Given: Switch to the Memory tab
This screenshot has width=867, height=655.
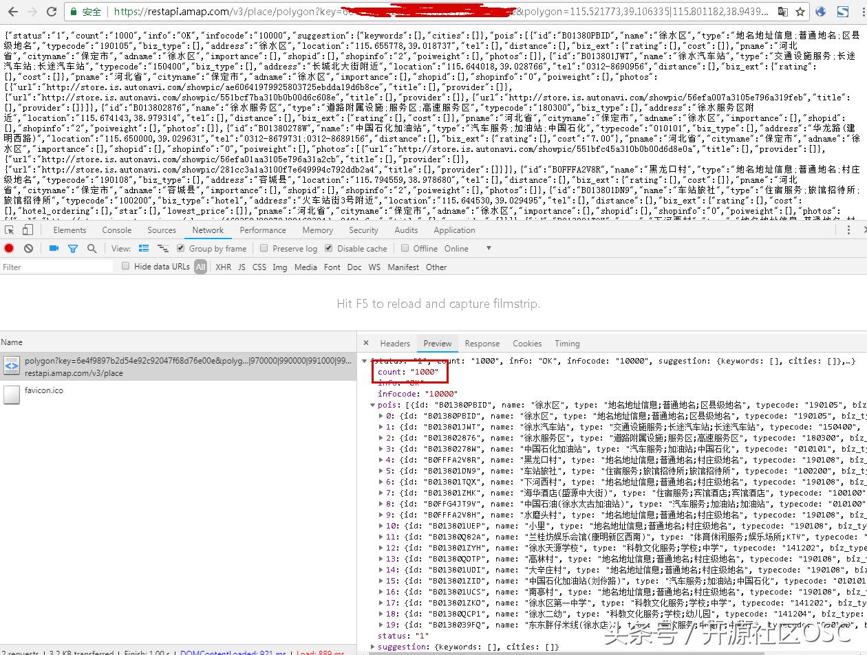Looking at the screenshot, I should pos(317,230).
